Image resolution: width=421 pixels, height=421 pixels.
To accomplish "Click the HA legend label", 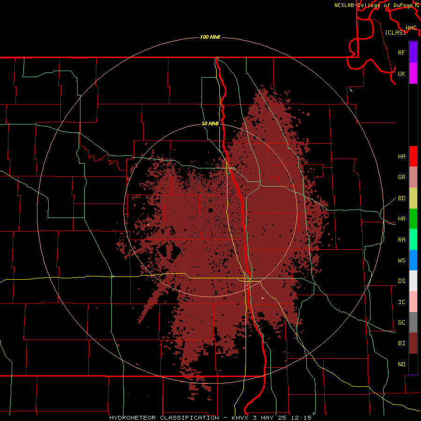I will click(x=401, y=156).
